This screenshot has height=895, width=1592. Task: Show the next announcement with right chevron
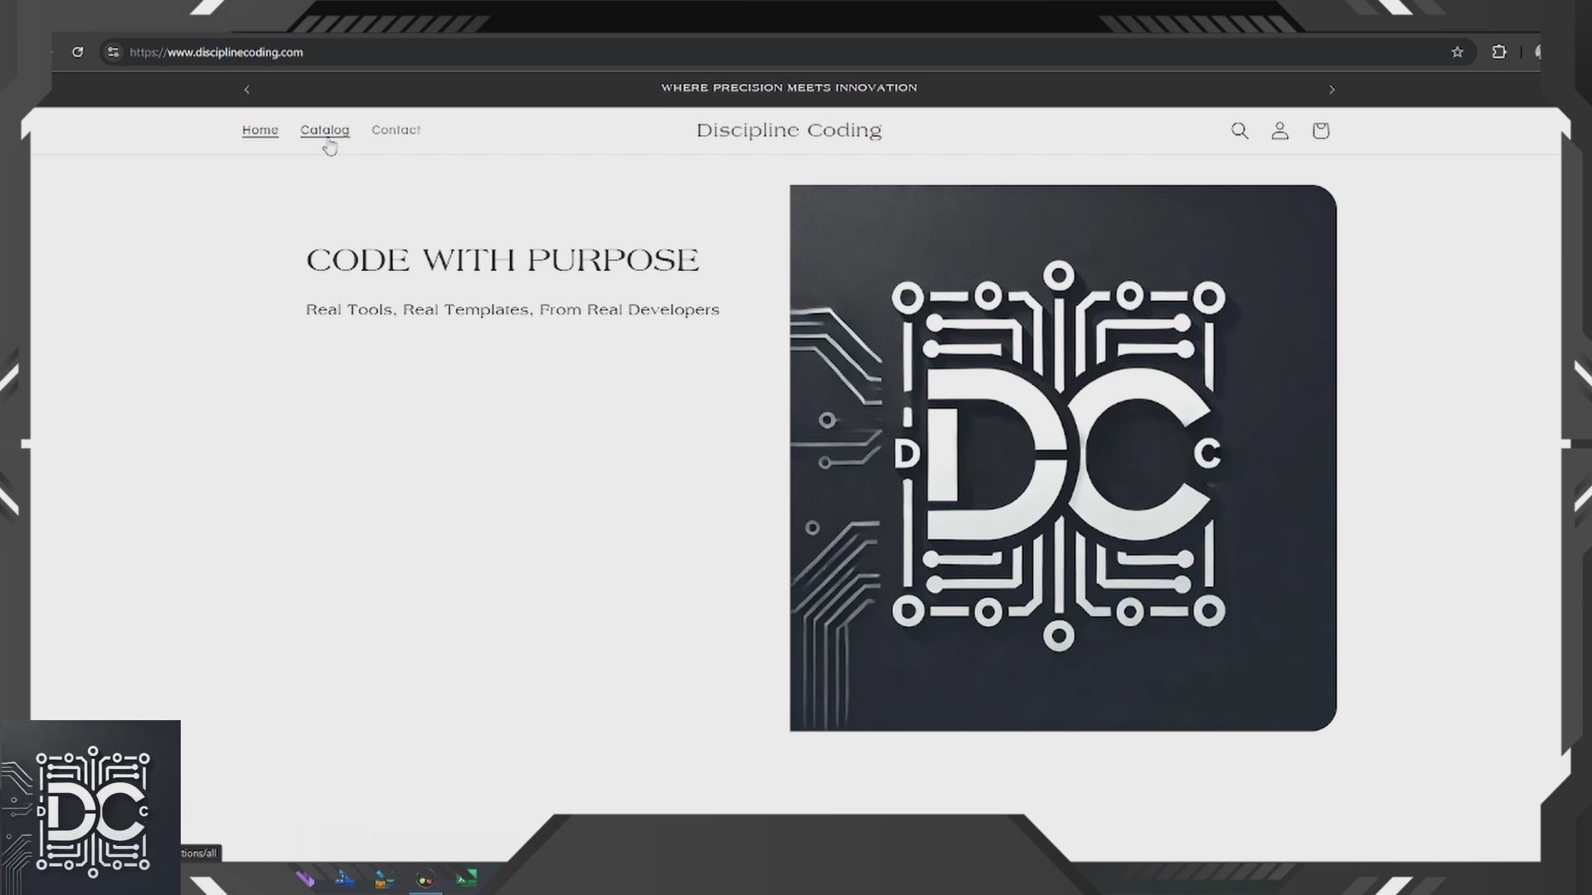[x=1332, y=89]
